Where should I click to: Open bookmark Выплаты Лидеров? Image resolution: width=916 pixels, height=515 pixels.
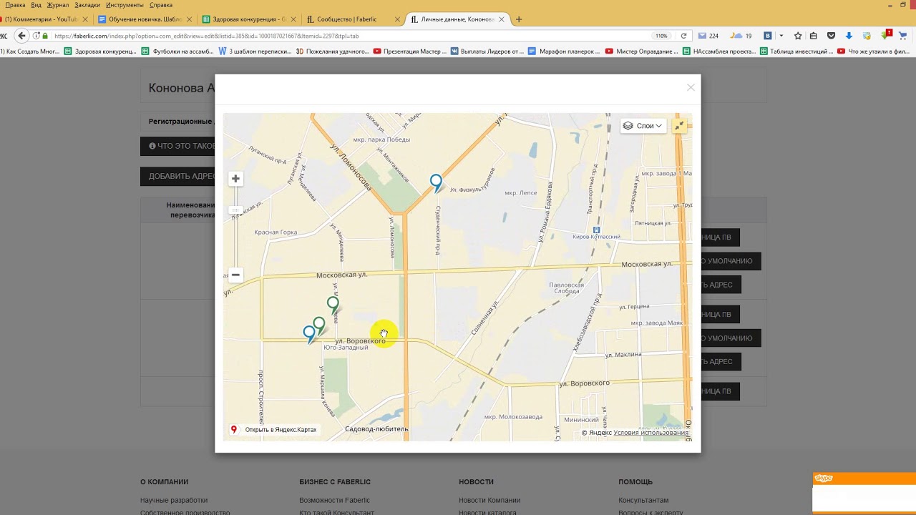[487, 51]
